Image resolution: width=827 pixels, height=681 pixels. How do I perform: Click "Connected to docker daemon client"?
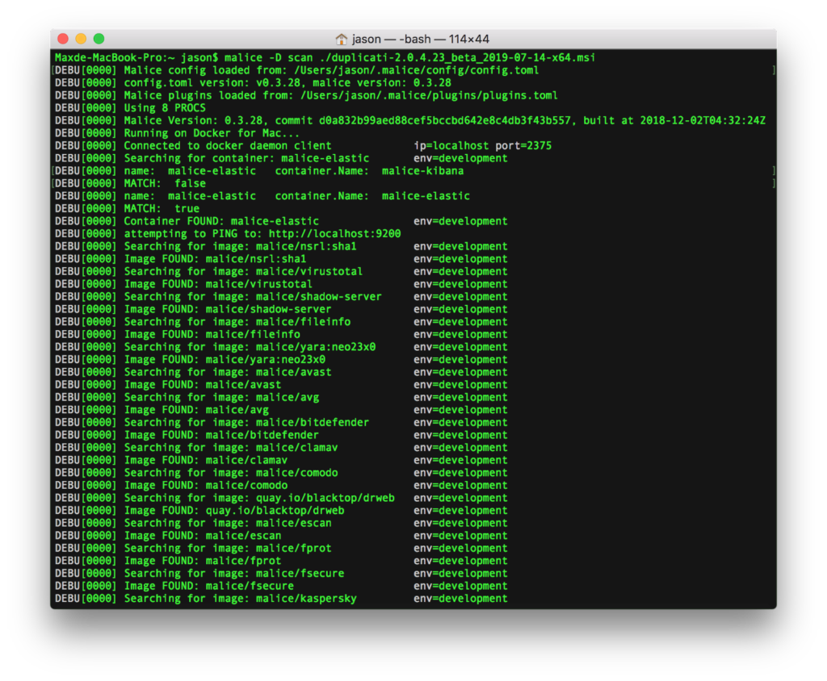(227, 146)
